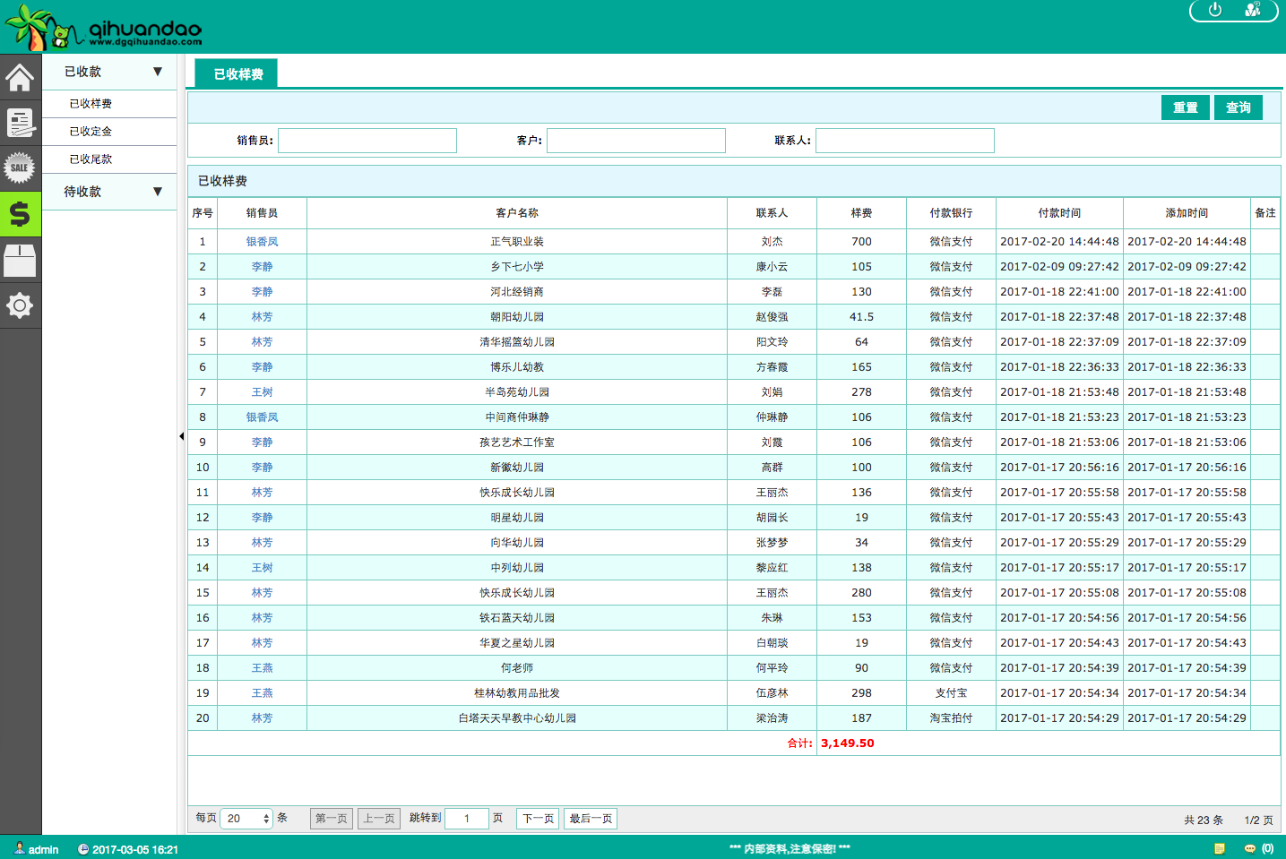Click the power logout icon

pos(1215,10)
